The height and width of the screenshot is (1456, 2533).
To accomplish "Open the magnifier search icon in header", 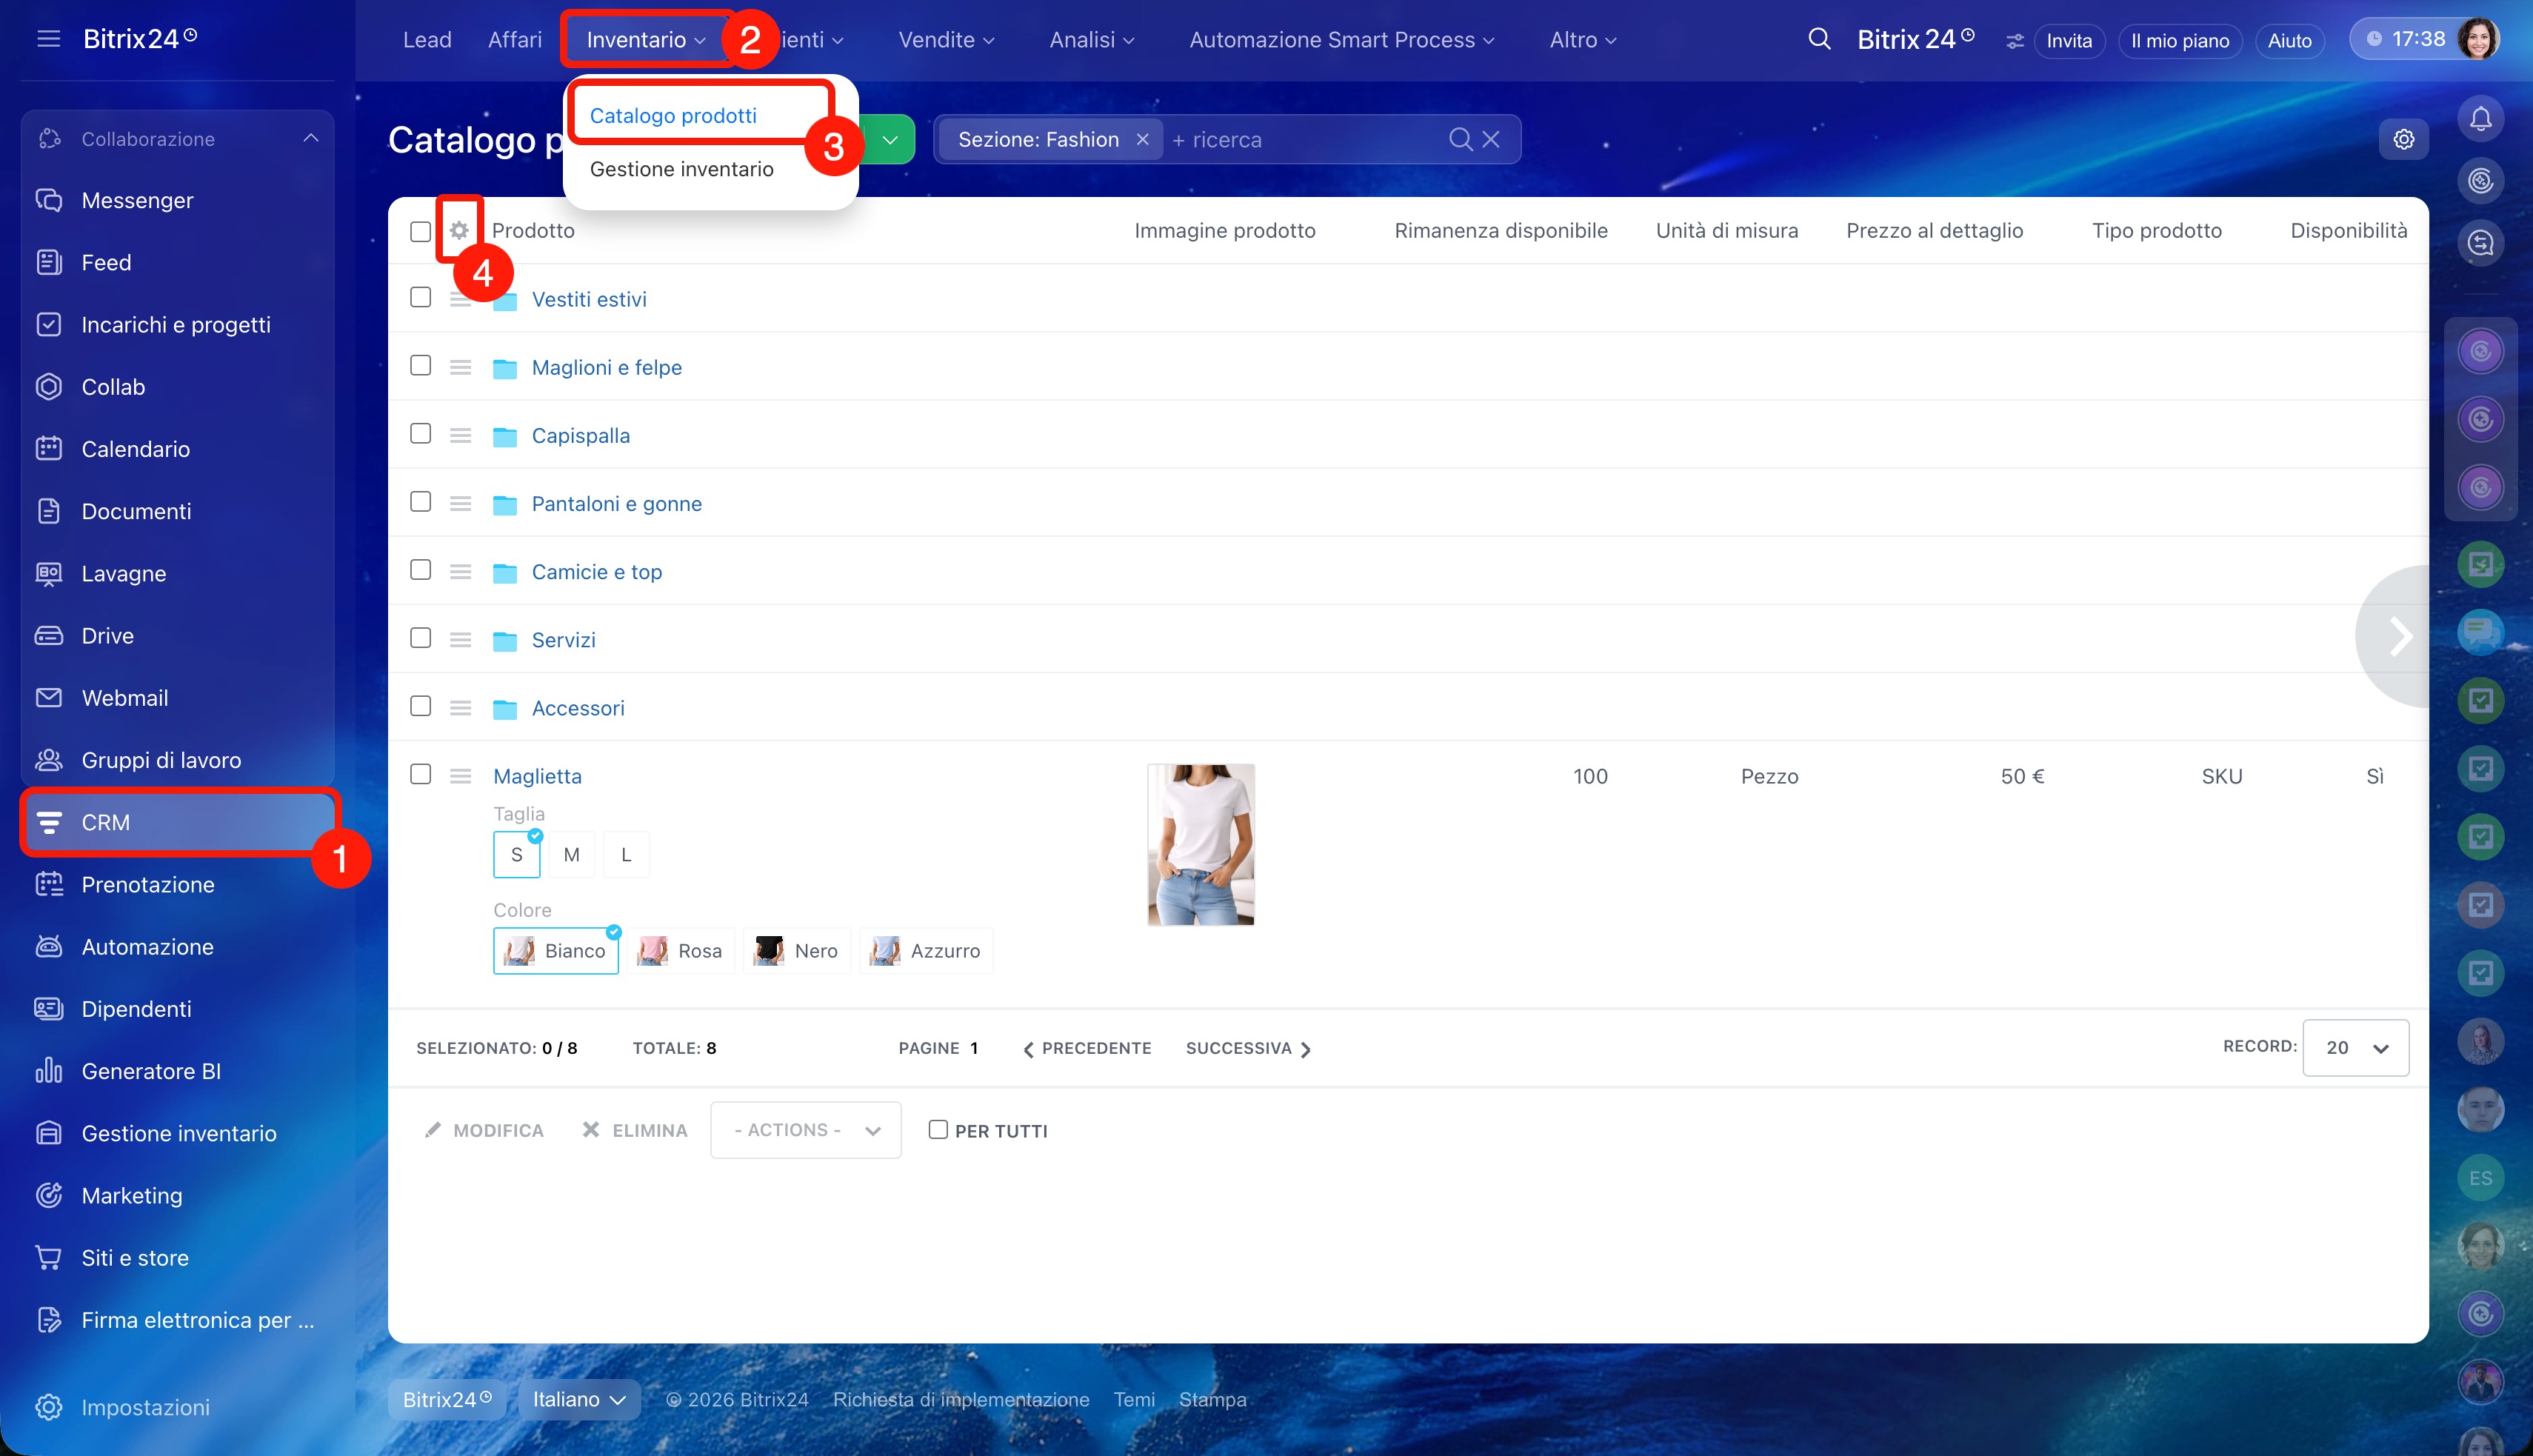I will click(1819, 40).
